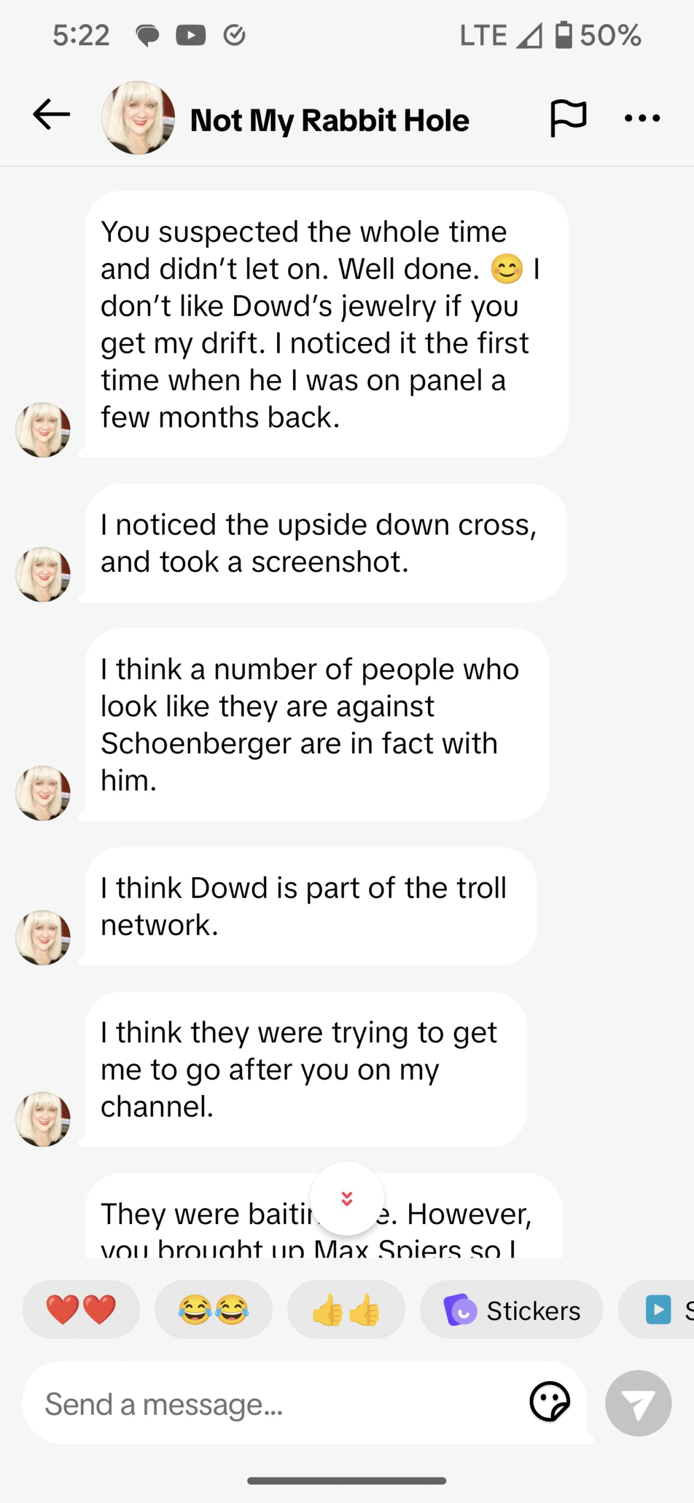
Task: Tap the partially visible blue play icon chip
Action: pyautogui.click(x=659, y=1310)
